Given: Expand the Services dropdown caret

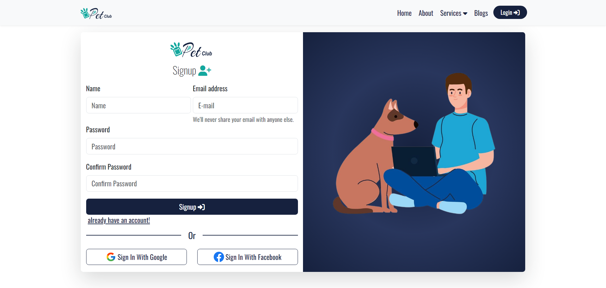Looking at the screenshot, I should (x=465, y=14).
